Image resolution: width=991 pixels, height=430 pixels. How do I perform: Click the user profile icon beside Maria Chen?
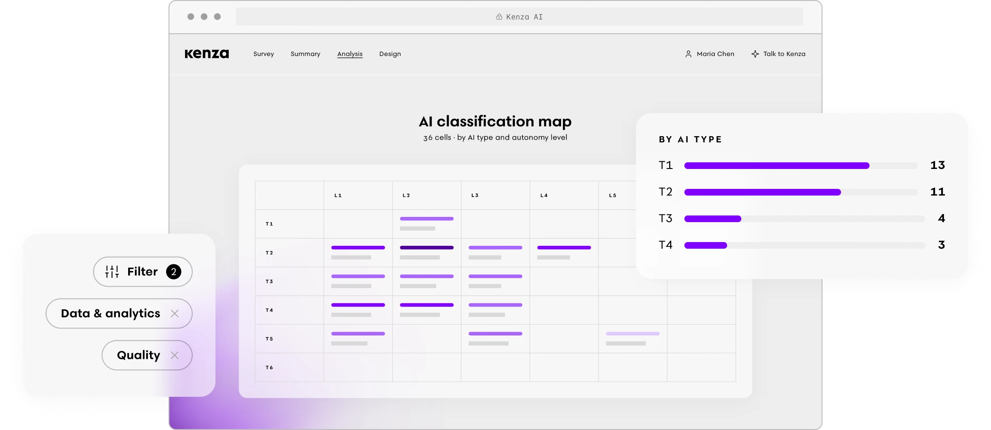[688, 54]
